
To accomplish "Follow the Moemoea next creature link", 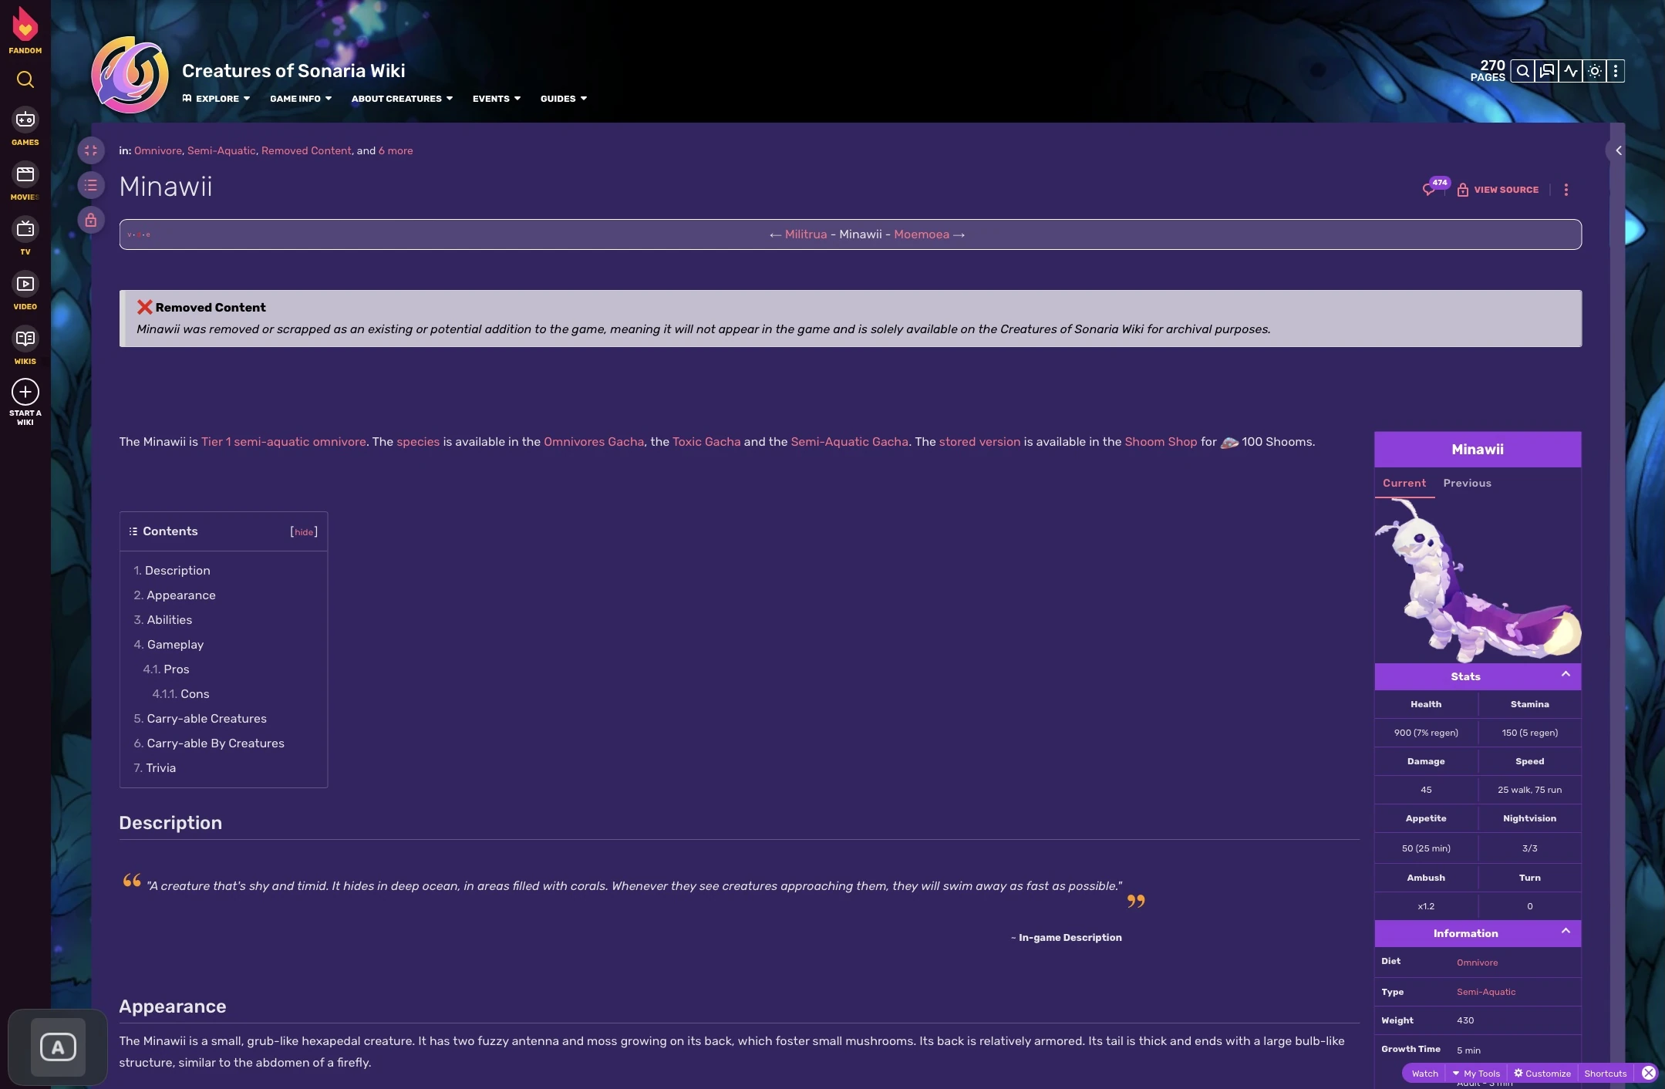I will click(x=922, y=234).
